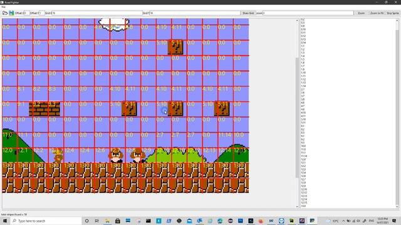Viewport: 401px width, 225px height.
Task: Click the grid tile labeled 10.0 in left column
Action: click(10, 124)
